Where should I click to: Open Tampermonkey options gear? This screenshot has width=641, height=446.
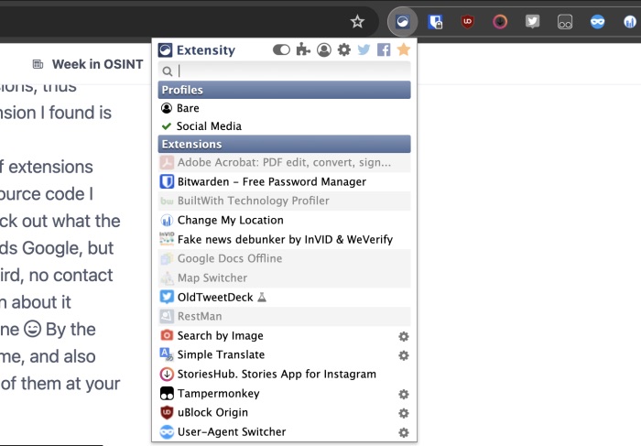coord(404,394)
